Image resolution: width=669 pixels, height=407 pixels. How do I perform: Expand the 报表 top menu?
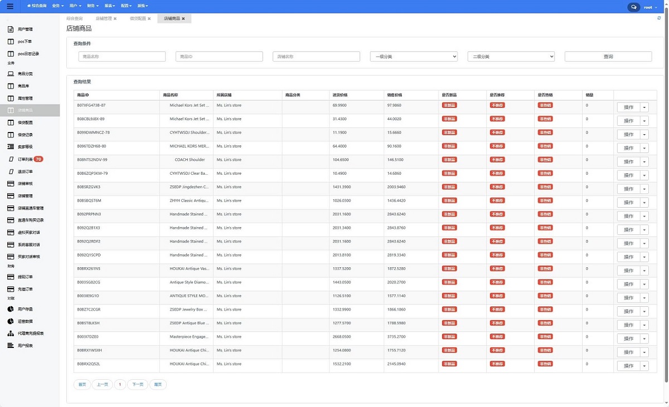[110, 6]
